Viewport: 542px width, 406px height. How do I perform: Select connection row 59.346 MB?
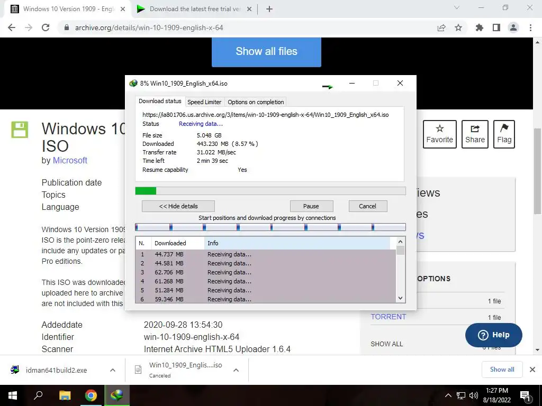coord(266,299)
